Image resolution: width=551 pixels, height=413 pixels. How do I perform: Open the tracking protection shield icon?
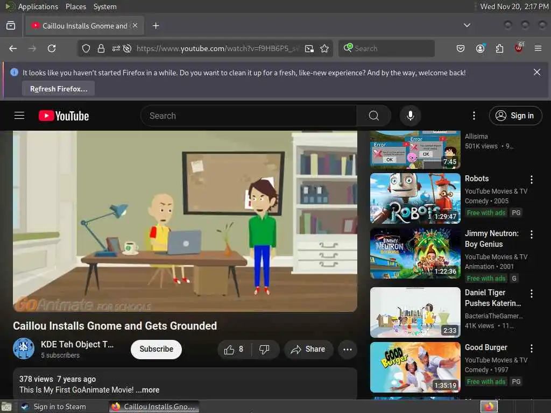pos(86,48)
